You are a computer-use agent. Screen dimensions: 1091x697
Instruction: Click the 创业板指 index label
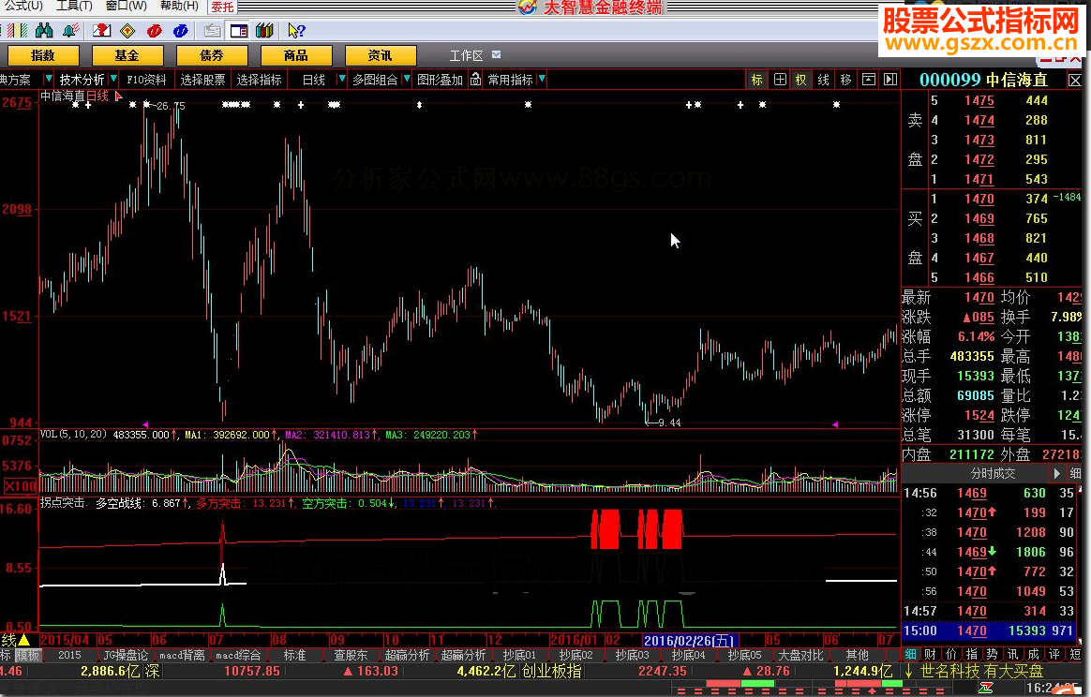click(552, 672)
